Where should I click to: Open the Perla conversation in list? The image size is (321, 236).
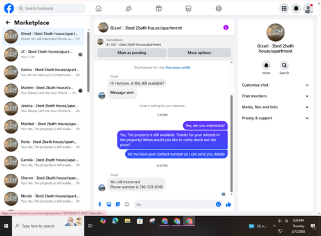coord(43,144)
